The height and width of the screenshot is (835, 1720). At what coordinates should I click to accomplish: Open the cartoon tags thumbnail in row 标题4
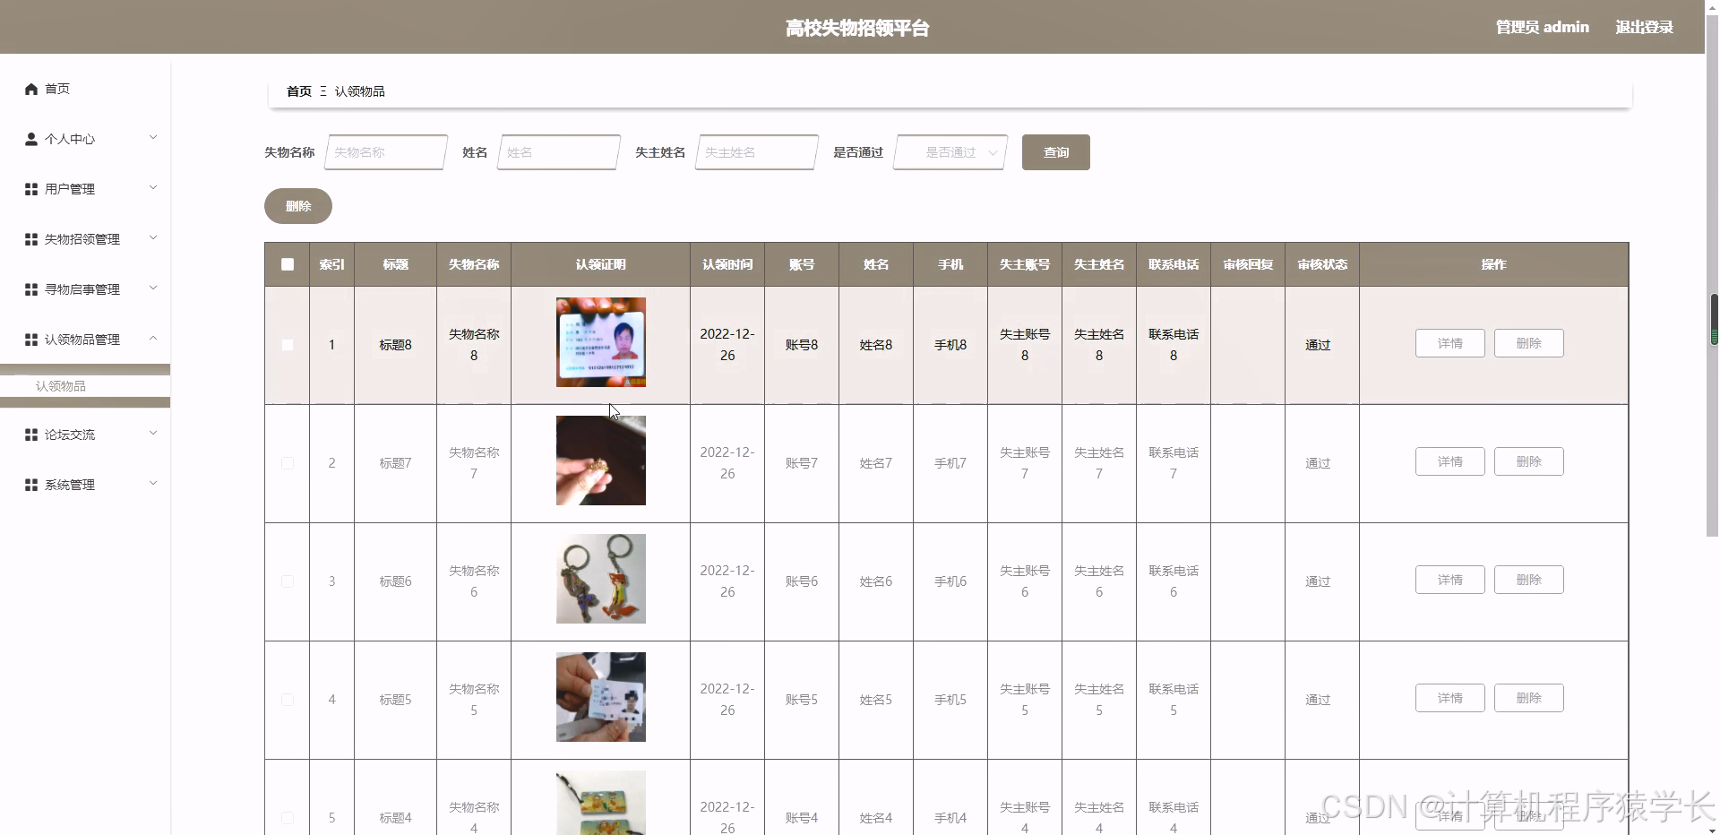coord(601,803)
